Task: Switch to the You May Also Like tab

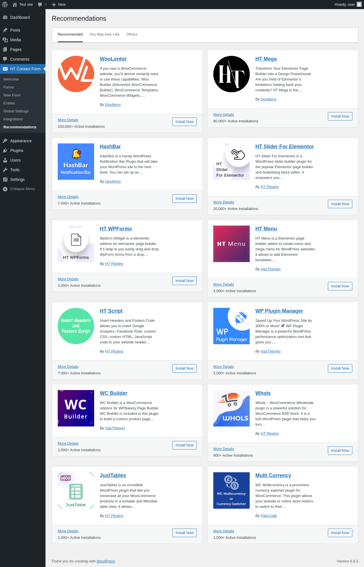Action: (104, 34)
